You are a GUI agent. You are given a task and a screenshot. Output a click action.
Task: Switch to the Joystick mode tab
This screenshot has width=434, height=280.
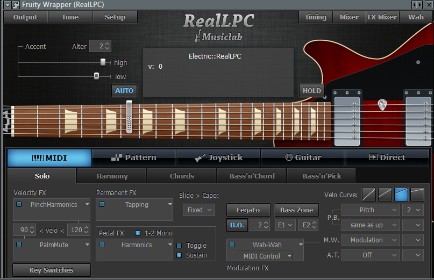218,158
